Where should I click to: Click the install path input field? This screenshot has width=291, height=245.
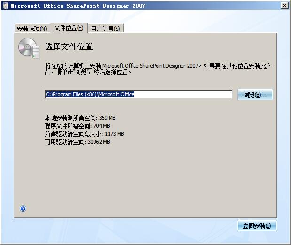coord(139,94)
